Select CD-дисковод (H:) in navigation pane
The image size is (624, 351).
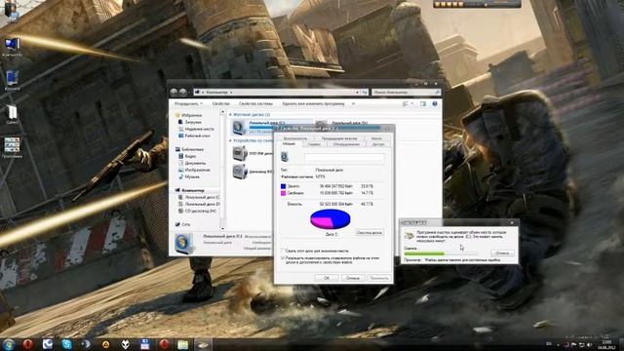(x=197, y=211)
